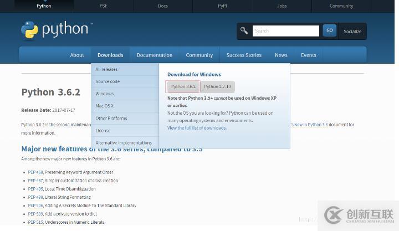Switch to the PSF top tab

pyautogui.click(x=103, y=6)
